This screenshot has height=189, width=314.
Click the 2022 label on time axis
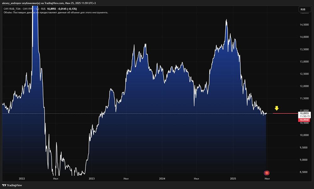[22, 179]
